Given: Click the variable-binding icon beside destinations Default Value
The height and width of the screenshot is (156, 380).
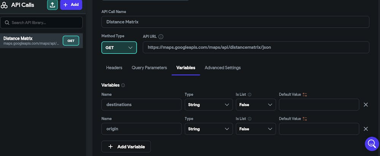Looking at the screenshot, I should (x=305, y=95).
